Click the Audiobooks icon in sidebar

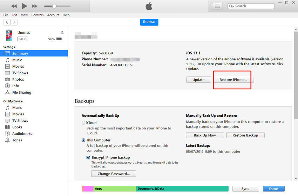click(x=7, y=134)
